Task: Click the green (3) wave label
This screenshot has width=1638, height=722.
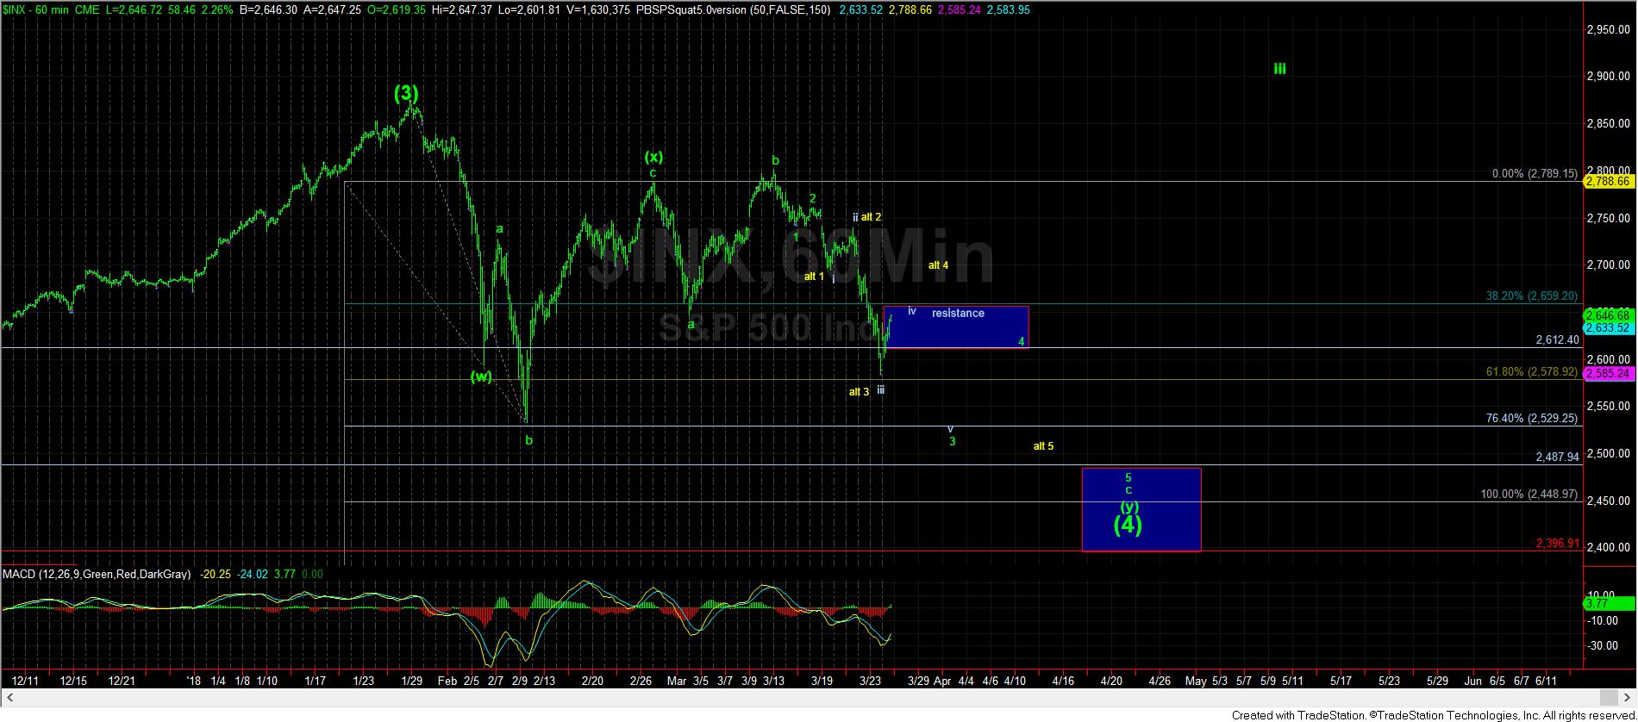Action: pyautogui.click(x=407, y=94)
